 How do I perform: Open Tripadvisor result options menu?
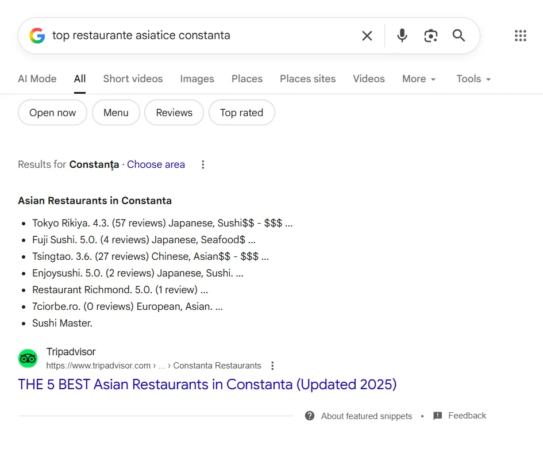[272, 366]
